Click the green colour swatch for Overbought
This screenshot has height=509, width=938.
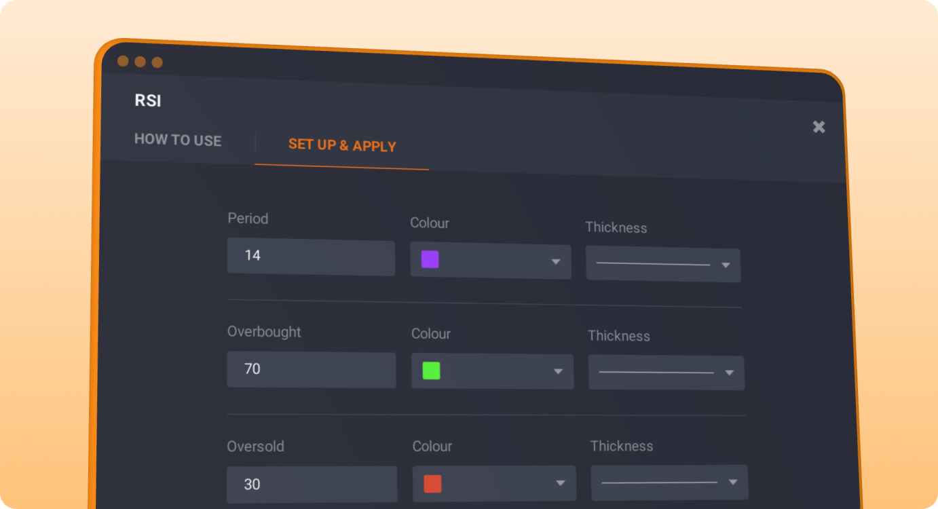(x=431, y=371)
